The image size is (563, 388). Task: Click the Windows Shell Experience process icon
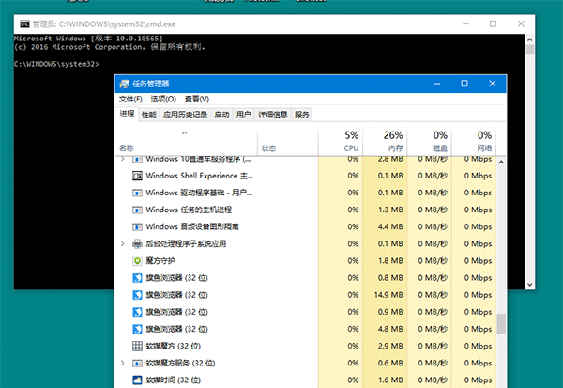coord(137,176)
